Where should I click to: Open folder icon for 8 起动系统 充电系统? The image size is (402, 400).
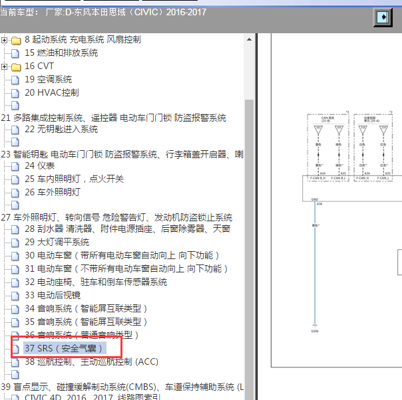16,41
